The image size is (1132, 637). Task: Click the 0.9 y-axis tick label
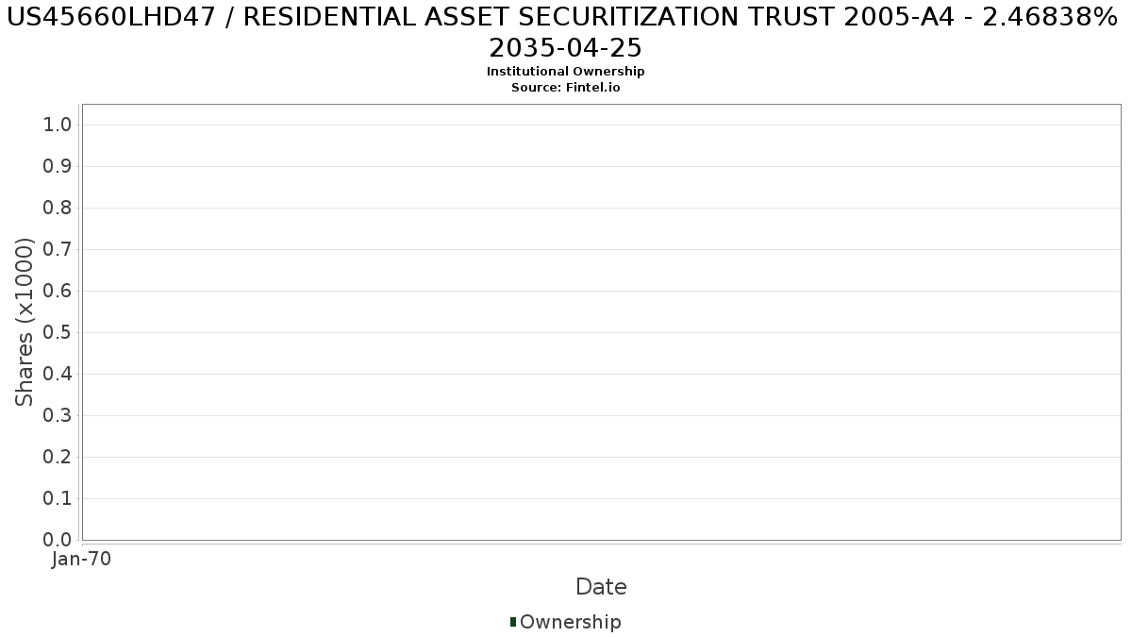(58, 166)
